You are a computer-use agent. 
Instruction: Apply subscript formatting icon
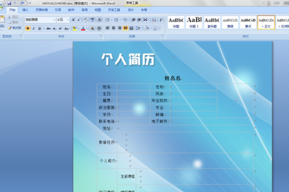55,28
